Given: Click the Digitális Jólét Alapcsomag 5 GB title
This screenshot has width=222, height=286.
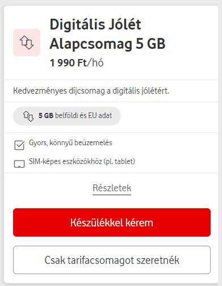Looking at the screenshot, I should 107,34.
